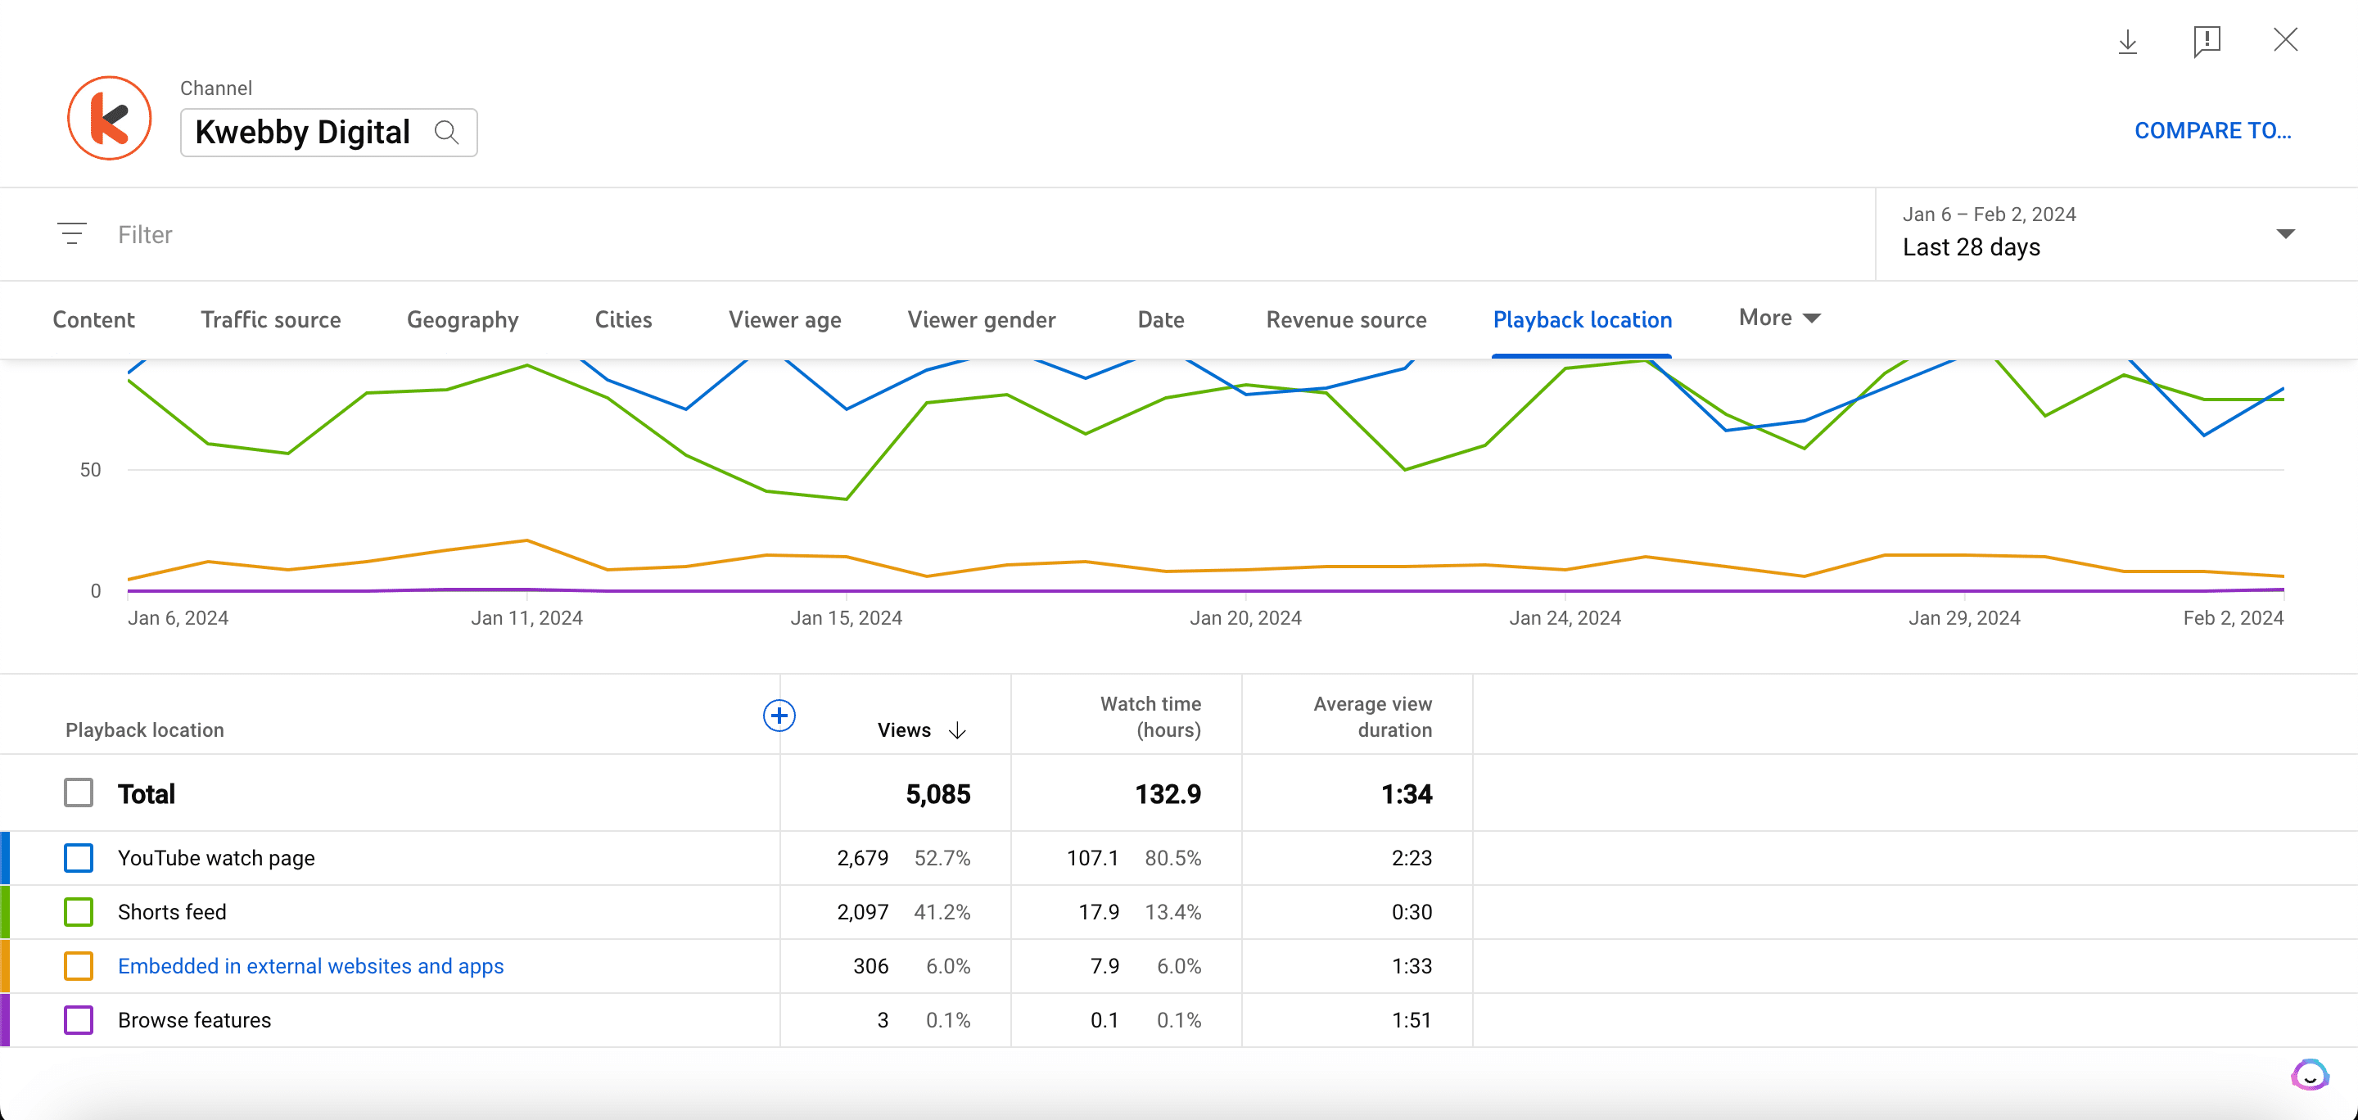2358x1120 pixels.
Task: Sort by Watch time (hours) column header
Action: click(1150, 716)
